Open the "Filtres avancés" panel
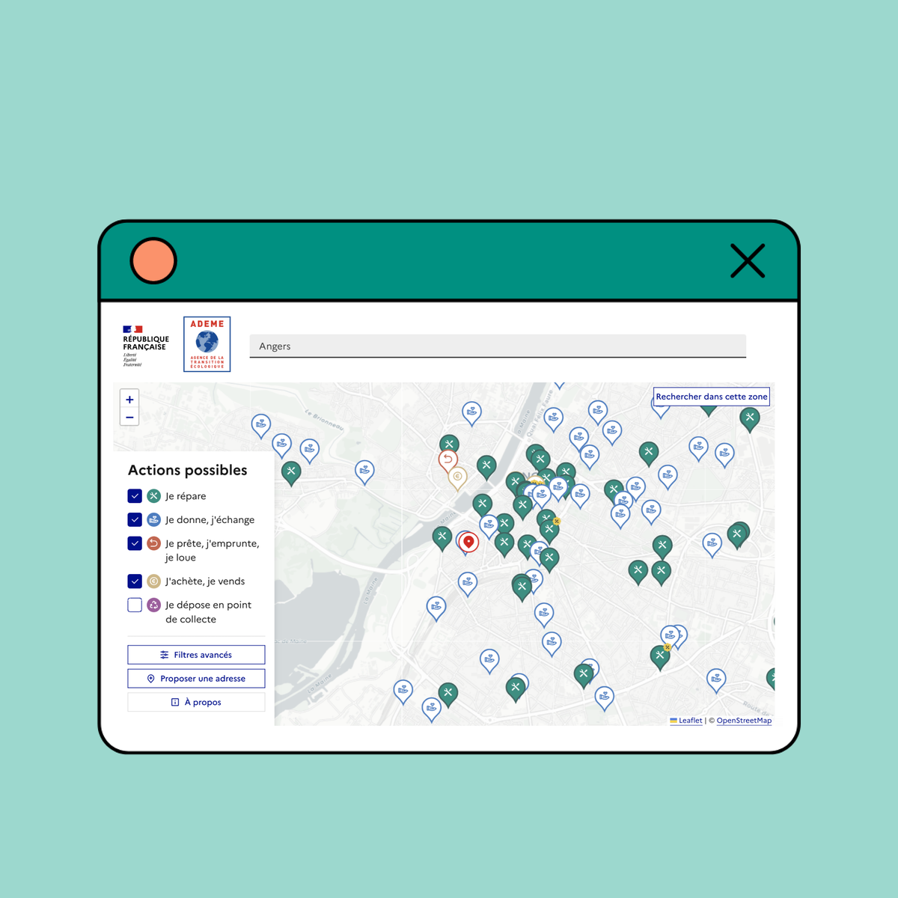This screenshot has width=898, height=898. point(196,655)
